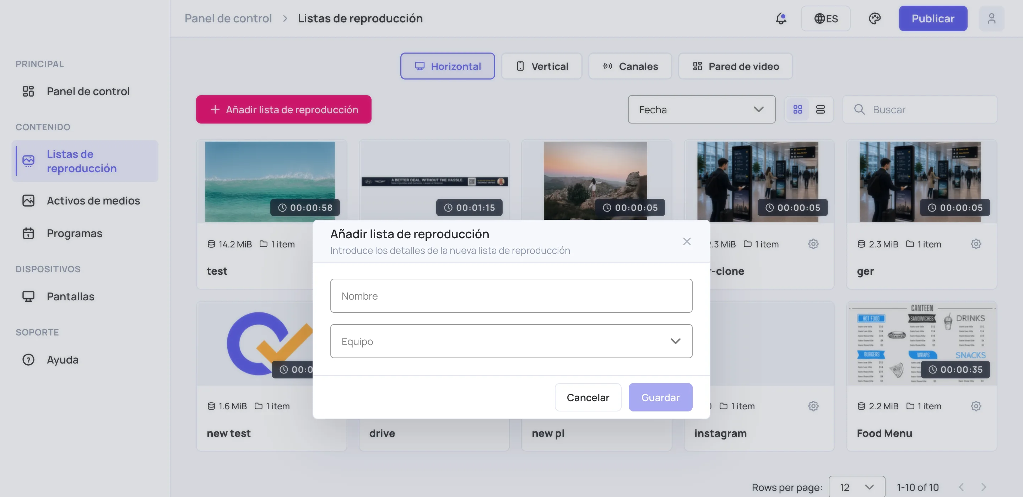Viewport: 1023px width, 497px height.
Task: Select the Pared de video tab
Action: [x=736, y=66]
